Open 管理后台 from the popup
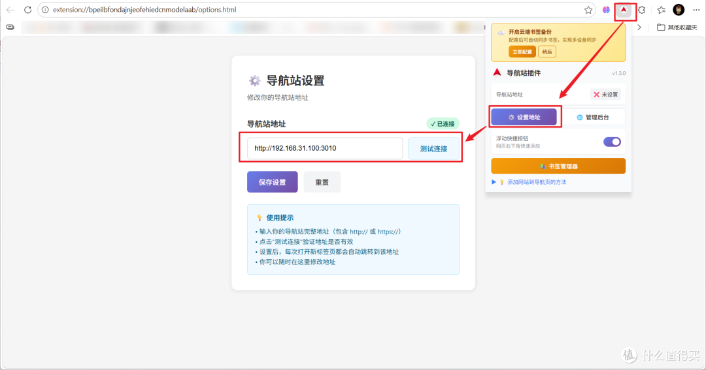This screenshot has width=706, height=370. (593, 117)
